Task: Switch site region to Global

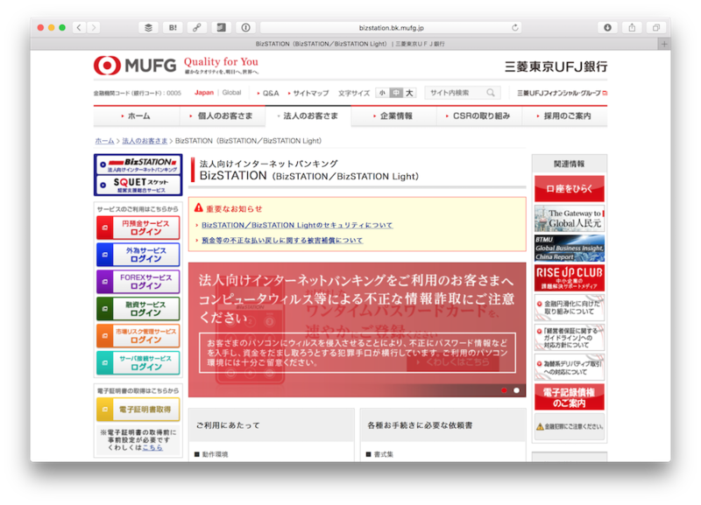Action: (231, 93)
